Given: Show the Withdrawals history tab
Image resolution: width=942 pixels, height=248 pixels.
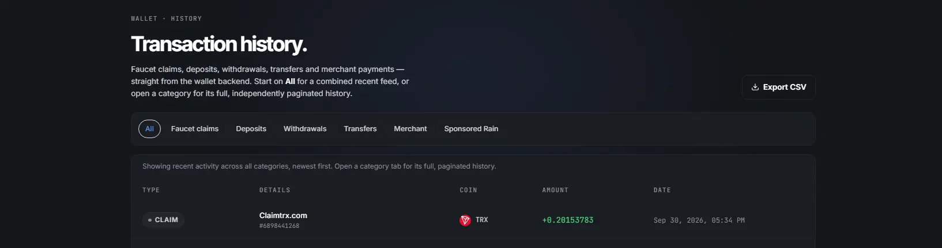Looking at the screenshot, I should 305,129.
